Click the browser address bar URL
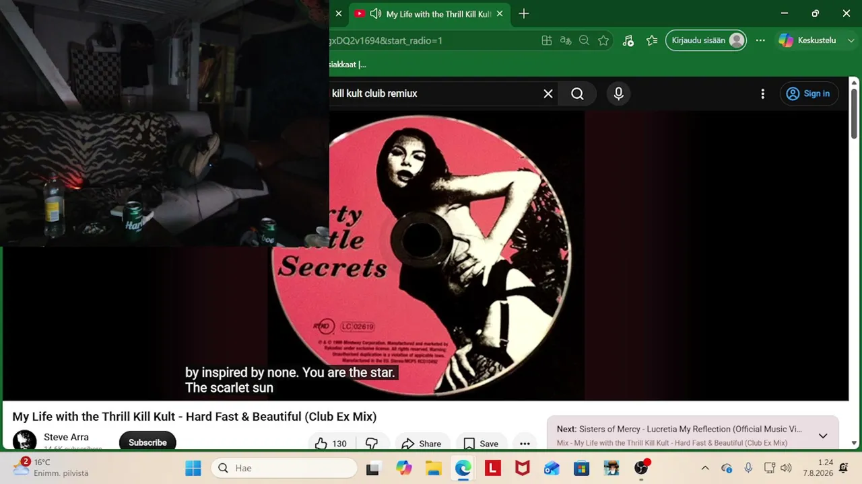862x484 pixels. [386, 40]
